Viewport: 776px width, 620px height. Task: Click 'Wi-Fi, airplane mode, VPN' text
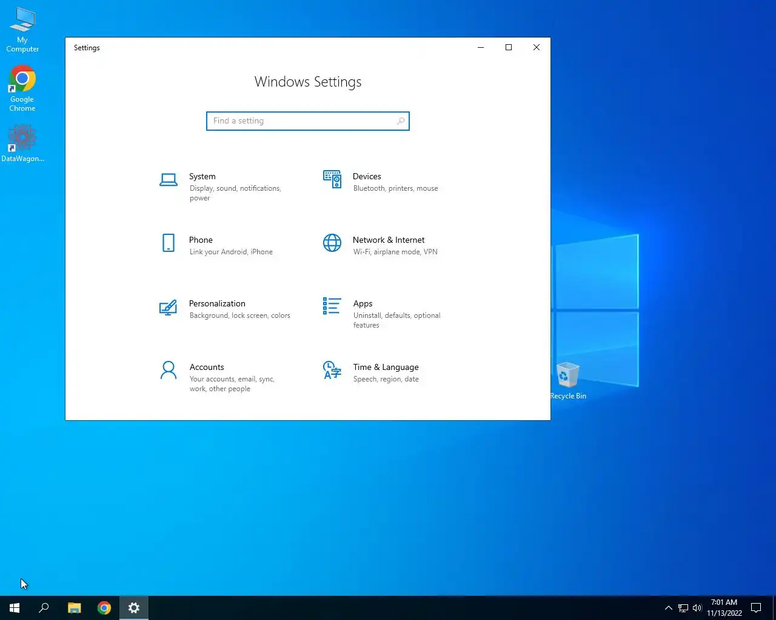click(395, 252)
